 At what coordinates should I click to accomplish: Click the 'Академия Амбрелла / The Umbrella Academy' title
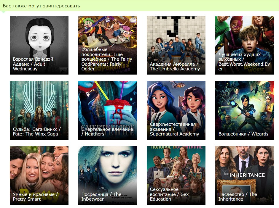[175, 67]
